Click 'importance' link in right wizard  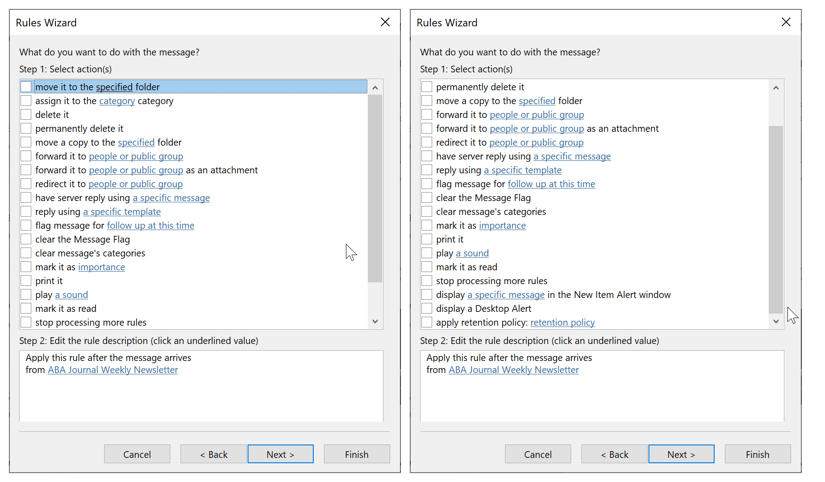502,226
